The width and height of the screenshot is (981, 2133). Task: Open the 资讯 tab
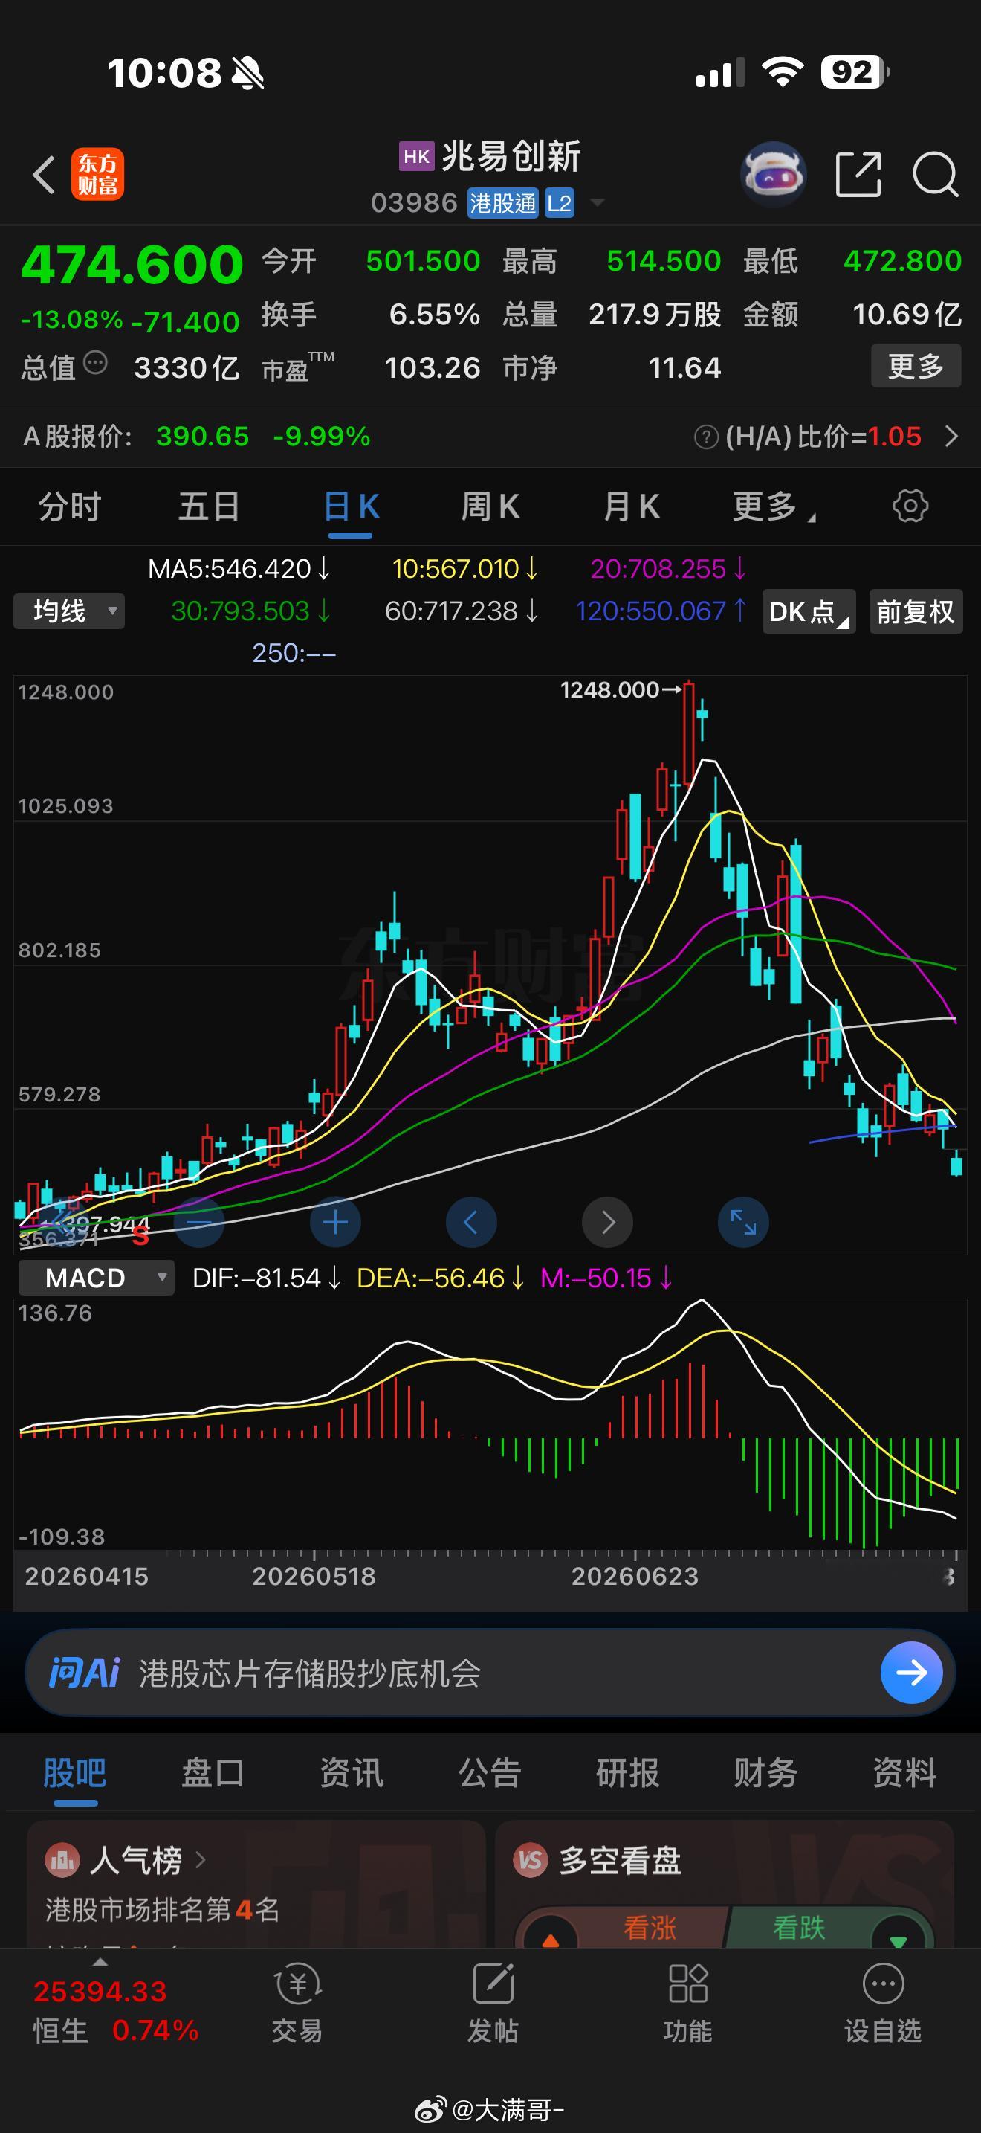[x=352, y=1773]
